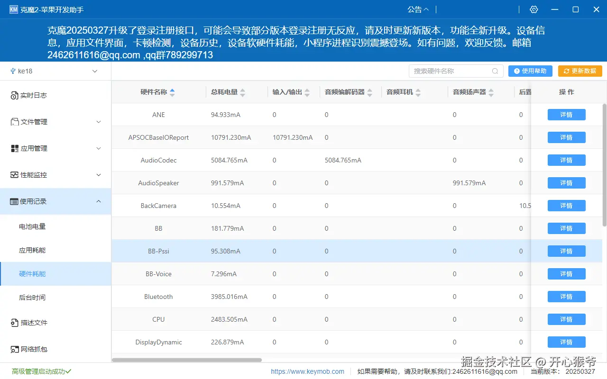Click the 高级管理启动成功 status text
Image resolution: width=607 pixels, height=379 pixels.
click(42, 371)
